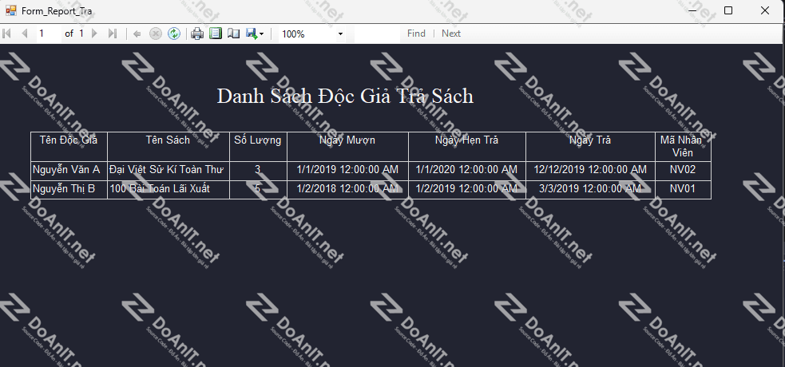Select the Nguyễn Văn A cell

point(69,171)
